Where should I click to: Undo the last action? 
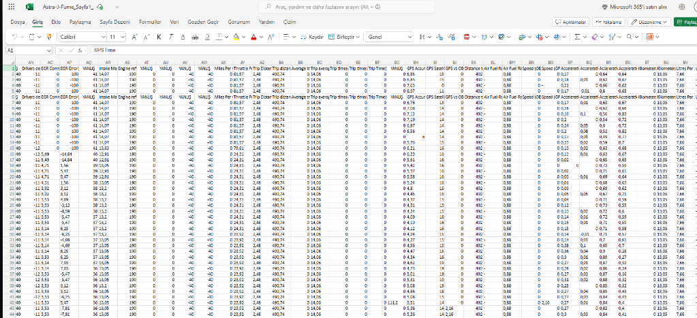[15, 37]
